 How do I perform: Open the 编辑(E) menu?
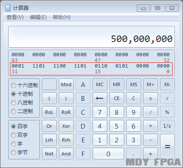click(x=38, y=17)
